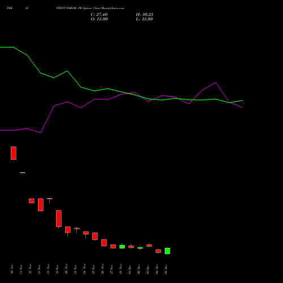This screenshot has height=283, width=283.
Task: Select the 20 Nov date label
Action: point(66,269)
